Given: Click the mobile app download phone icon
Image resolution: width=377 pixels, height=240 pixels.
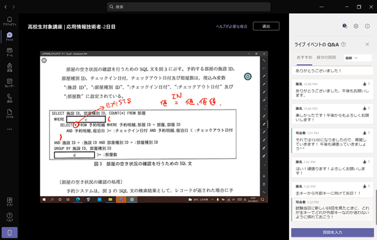Looking at the screenshot, I should 9,232.
